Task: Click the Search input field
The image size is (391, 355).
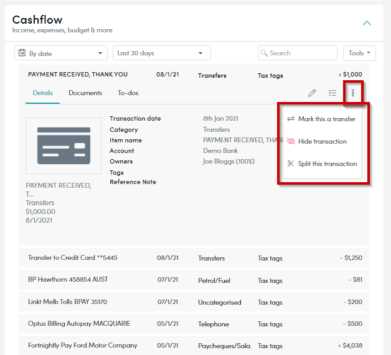Action: (298, 53)
